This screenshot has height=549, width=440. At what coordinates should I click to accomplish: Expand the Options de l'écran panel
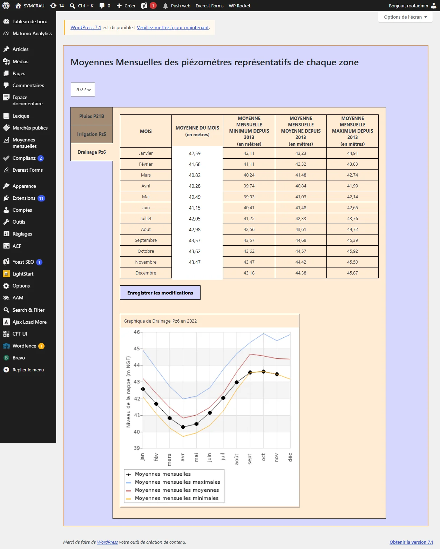pyautogui.click(x=405, y=17)
